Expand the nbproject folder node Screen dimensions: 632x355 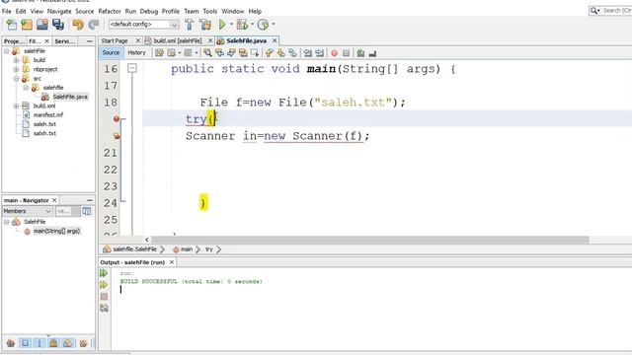click(x=16, y=69)
